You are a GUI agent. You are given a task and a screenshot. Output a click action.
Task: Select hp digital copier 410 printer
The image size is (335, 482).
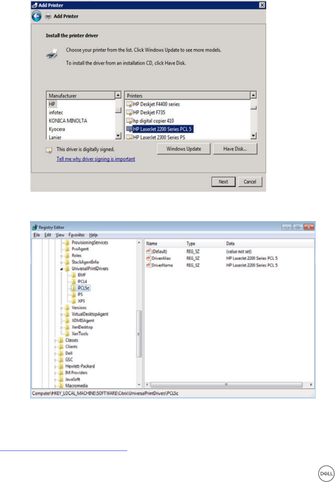tap(153, 121)
